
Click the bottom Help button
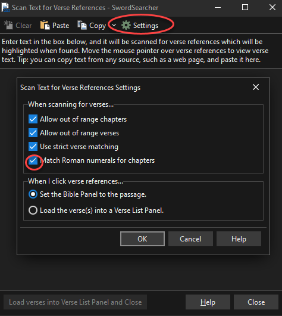pos(208,302)
